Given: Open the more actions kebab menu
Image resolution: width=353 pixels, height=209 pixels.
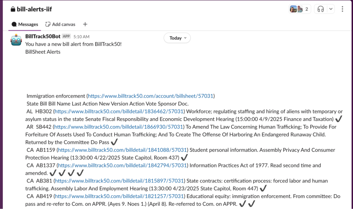Looking at the screenshot, I should click(342, 9).
